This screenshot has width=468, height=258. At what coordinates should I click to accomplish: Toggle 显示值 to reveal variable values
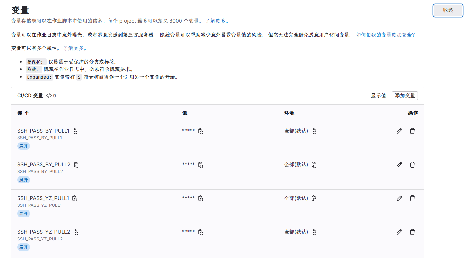click(x=378, y=96)
